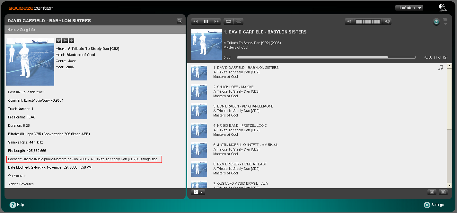Raise volume with the loud speaker icon
The height and width of the screenshot is (213, 457).
(387, 22)
